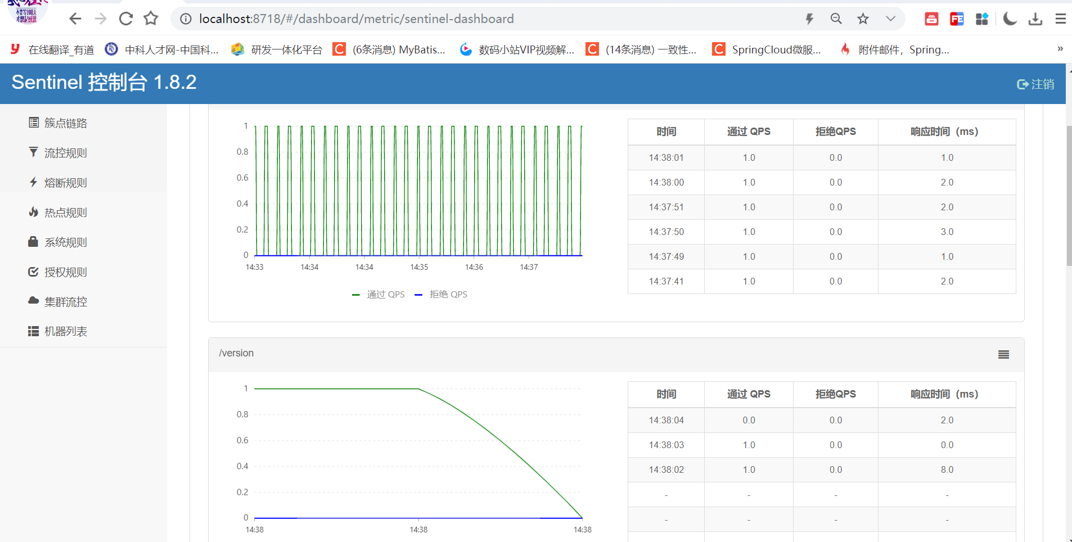Viewport: 1072px width, 542px height.
Task: Click the 系统规则 lock icon
Action: click(x=33, y=242)
